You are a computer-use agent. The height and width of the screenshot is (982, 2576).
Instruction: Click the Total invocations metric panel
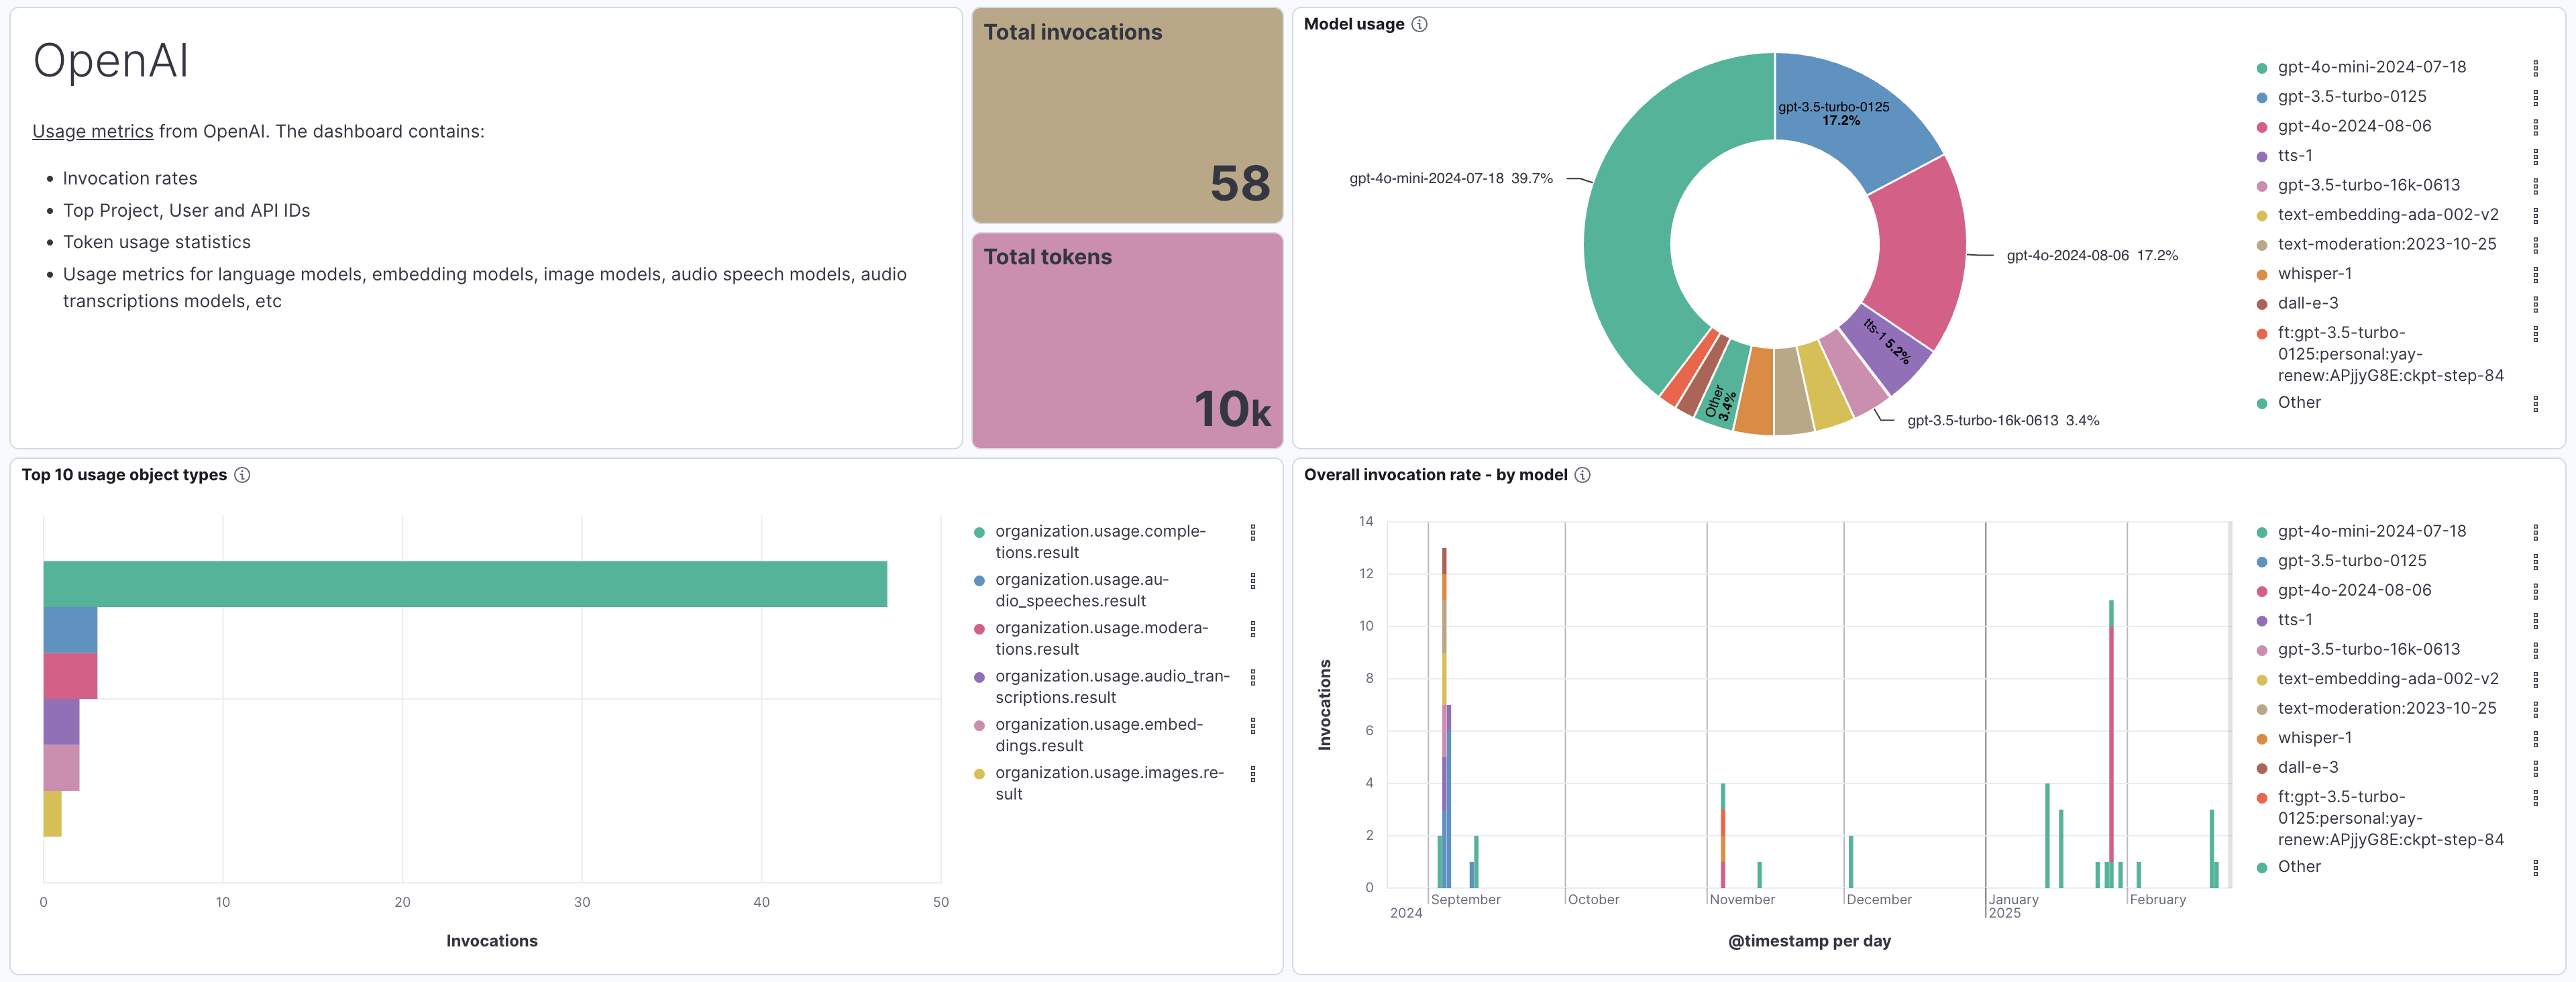pyautogui.click(x=1126, y=115)
